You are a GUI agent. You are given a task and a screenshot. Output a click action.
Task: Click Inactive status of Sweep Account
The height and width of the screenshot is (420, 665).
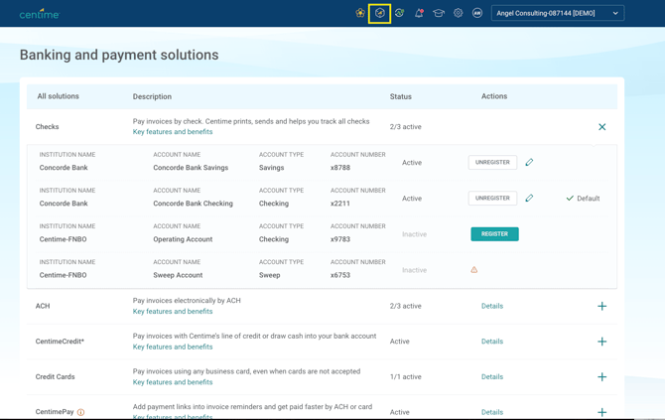(414, 270)
